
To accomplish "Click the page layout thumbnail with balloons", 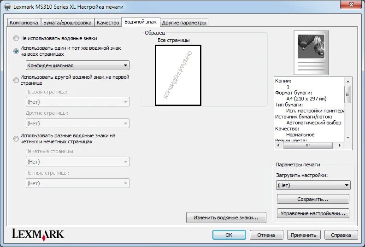I will pos(311,53).
